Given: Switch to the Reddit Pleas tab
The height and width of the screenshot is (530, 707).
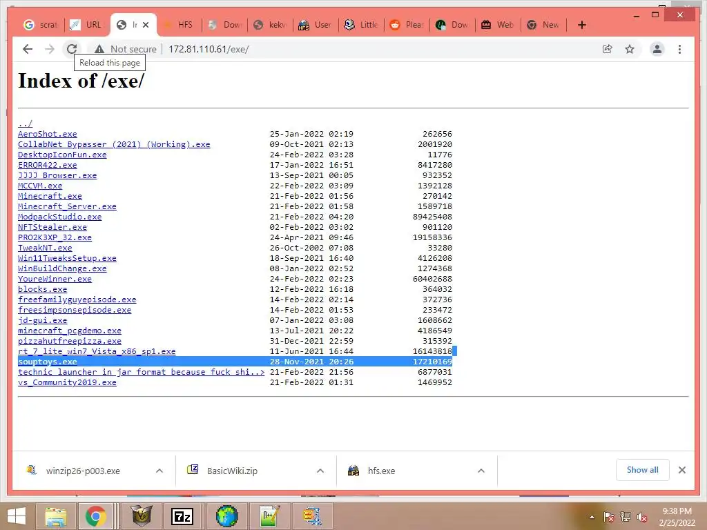Looking at the screenshot, I should click(x=406, y=25).
